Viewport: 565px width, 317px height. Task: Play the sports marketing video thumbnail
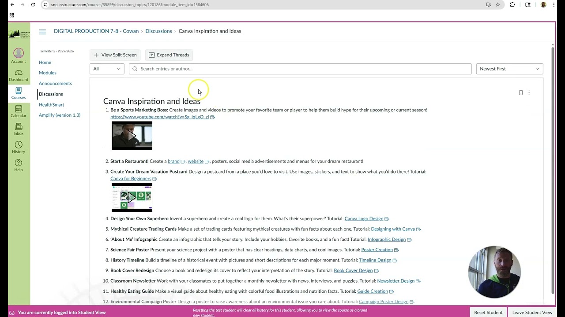[x=132, y=136]
